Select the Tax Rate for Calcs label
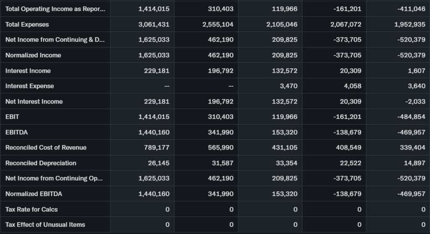The width and height of the screenshot is (430, 234). 31,209
